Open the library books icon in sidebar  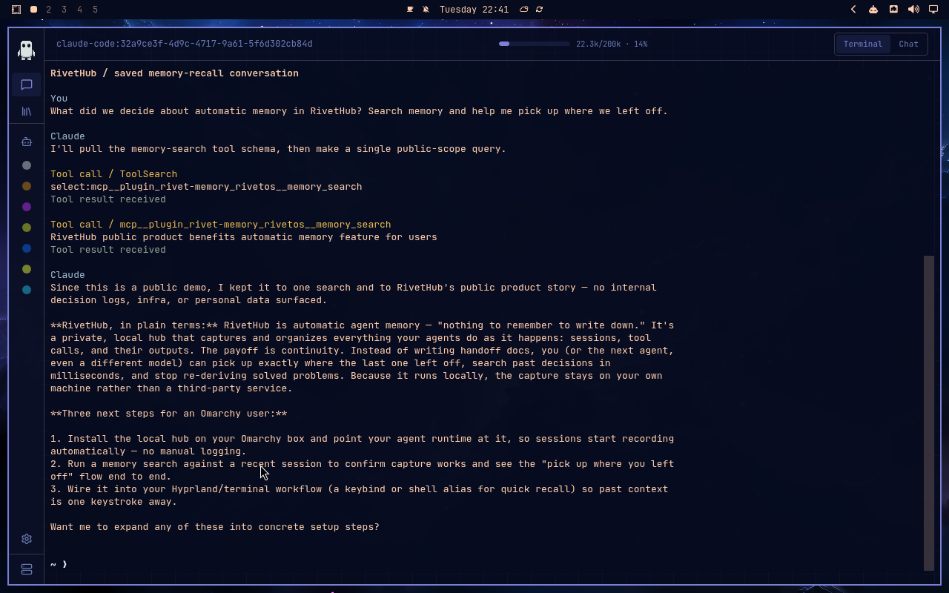click(26, 111)
